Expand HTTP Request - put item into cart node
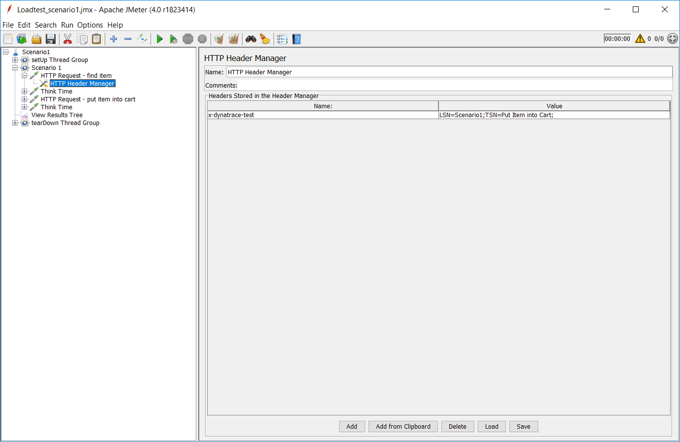Viewport: 680px width, 442px height. pos(25,99)
